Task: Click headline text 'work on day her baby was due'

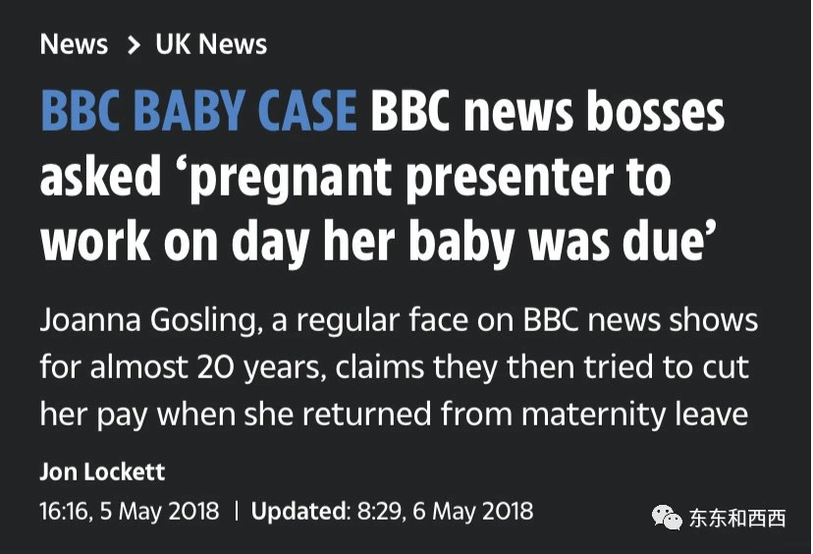Action: 378,243
